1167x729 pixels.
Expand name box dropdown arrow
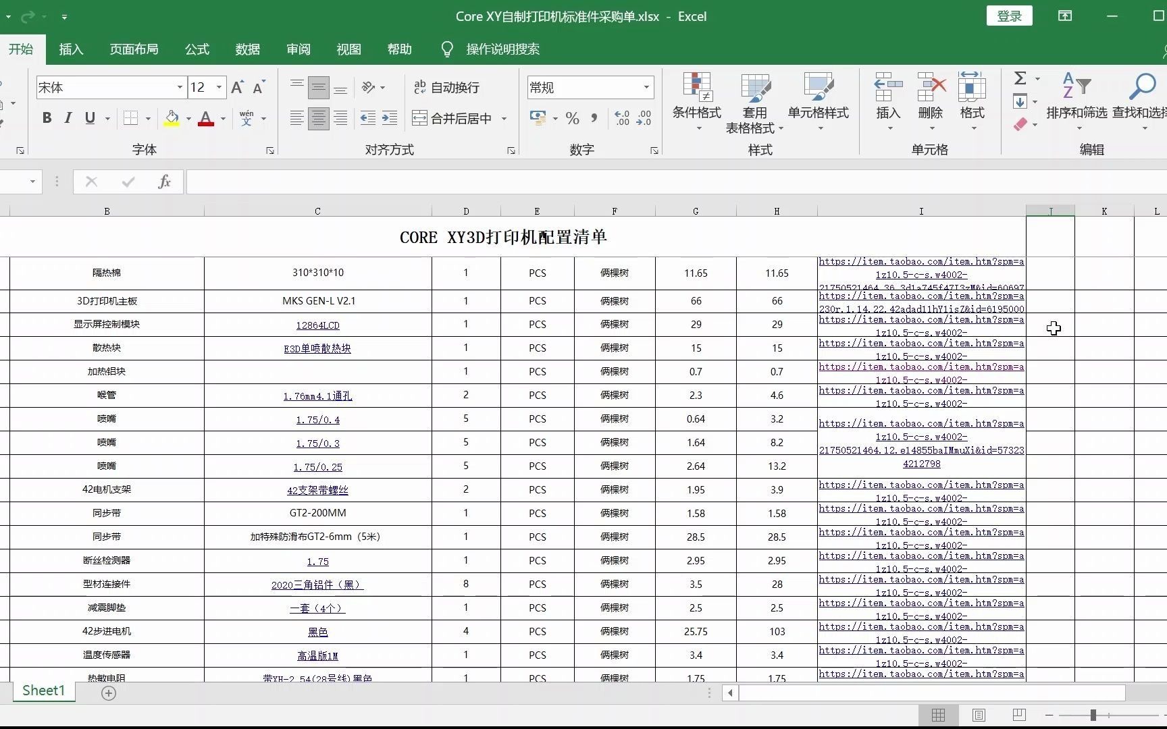32,182
